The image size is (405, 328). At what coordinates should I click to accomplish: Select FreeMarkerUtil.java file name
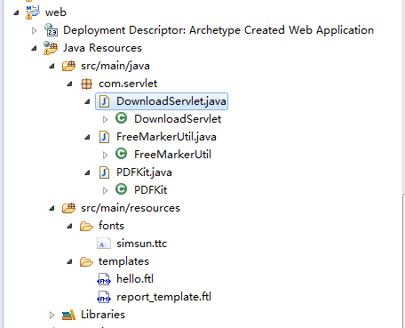click(166, 137)
